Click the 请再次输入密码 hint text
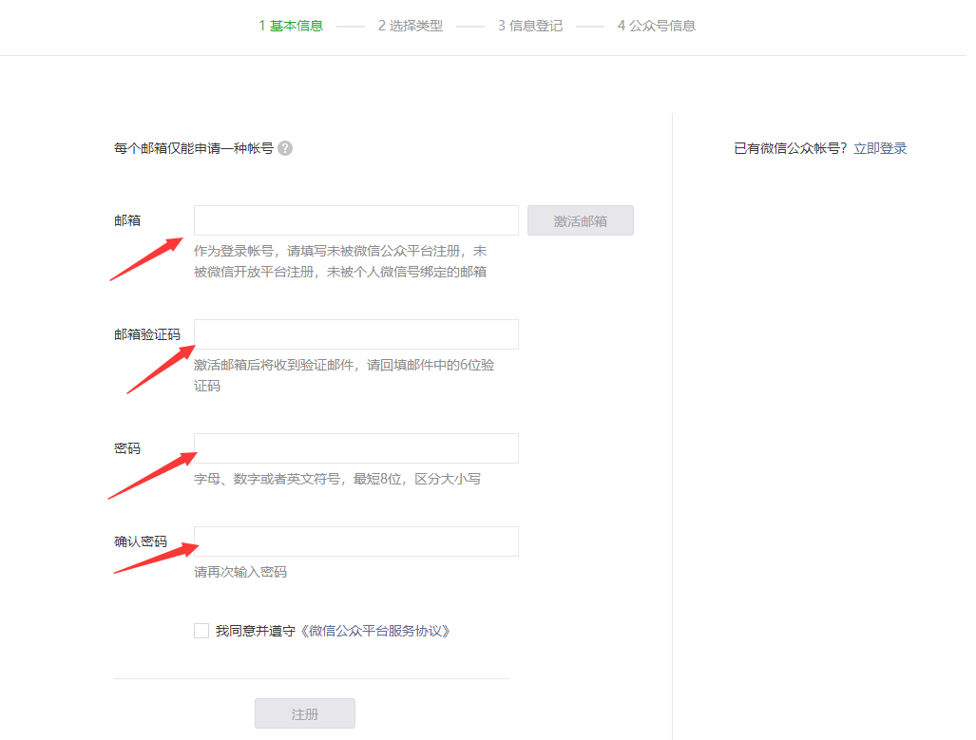This screenshot has width=976, height=740. [x=240, y=572]
